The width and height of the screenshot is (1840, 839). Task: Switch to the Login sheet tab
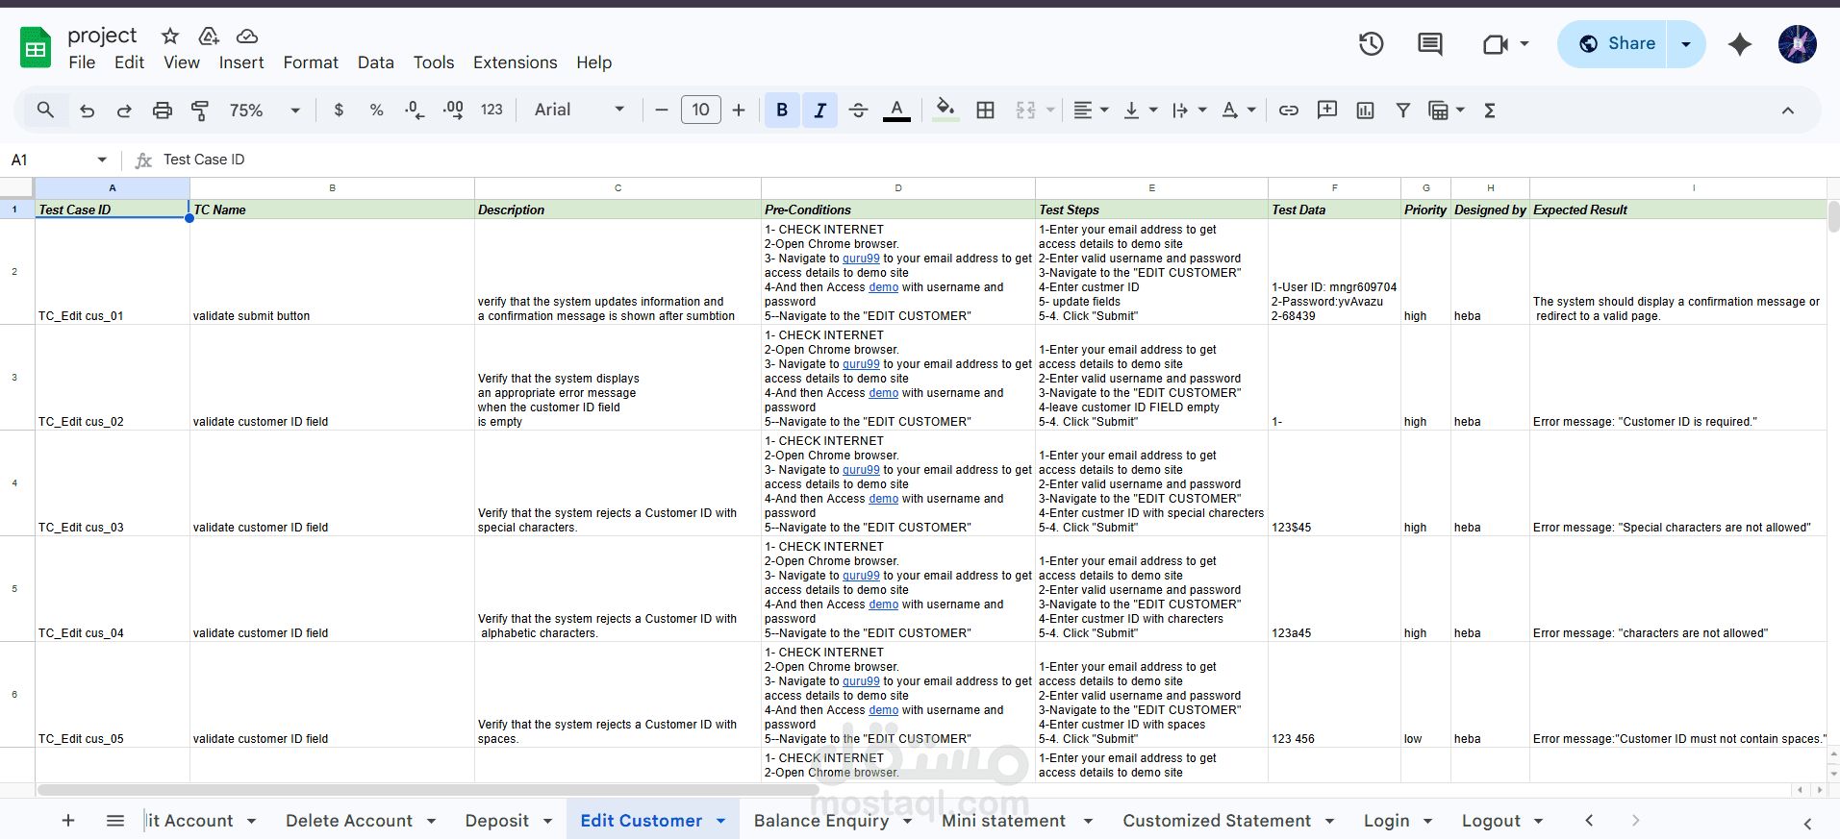click(x=1386, y=821)
